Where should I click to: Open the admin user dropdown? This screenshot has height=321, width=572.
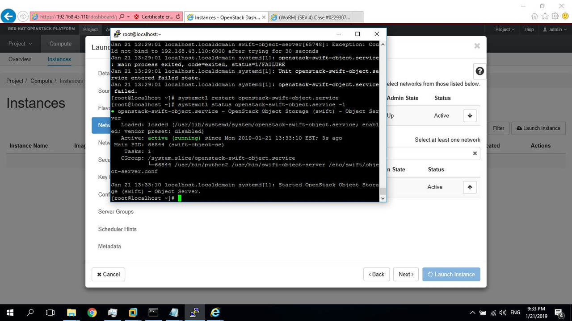[555, 29]
